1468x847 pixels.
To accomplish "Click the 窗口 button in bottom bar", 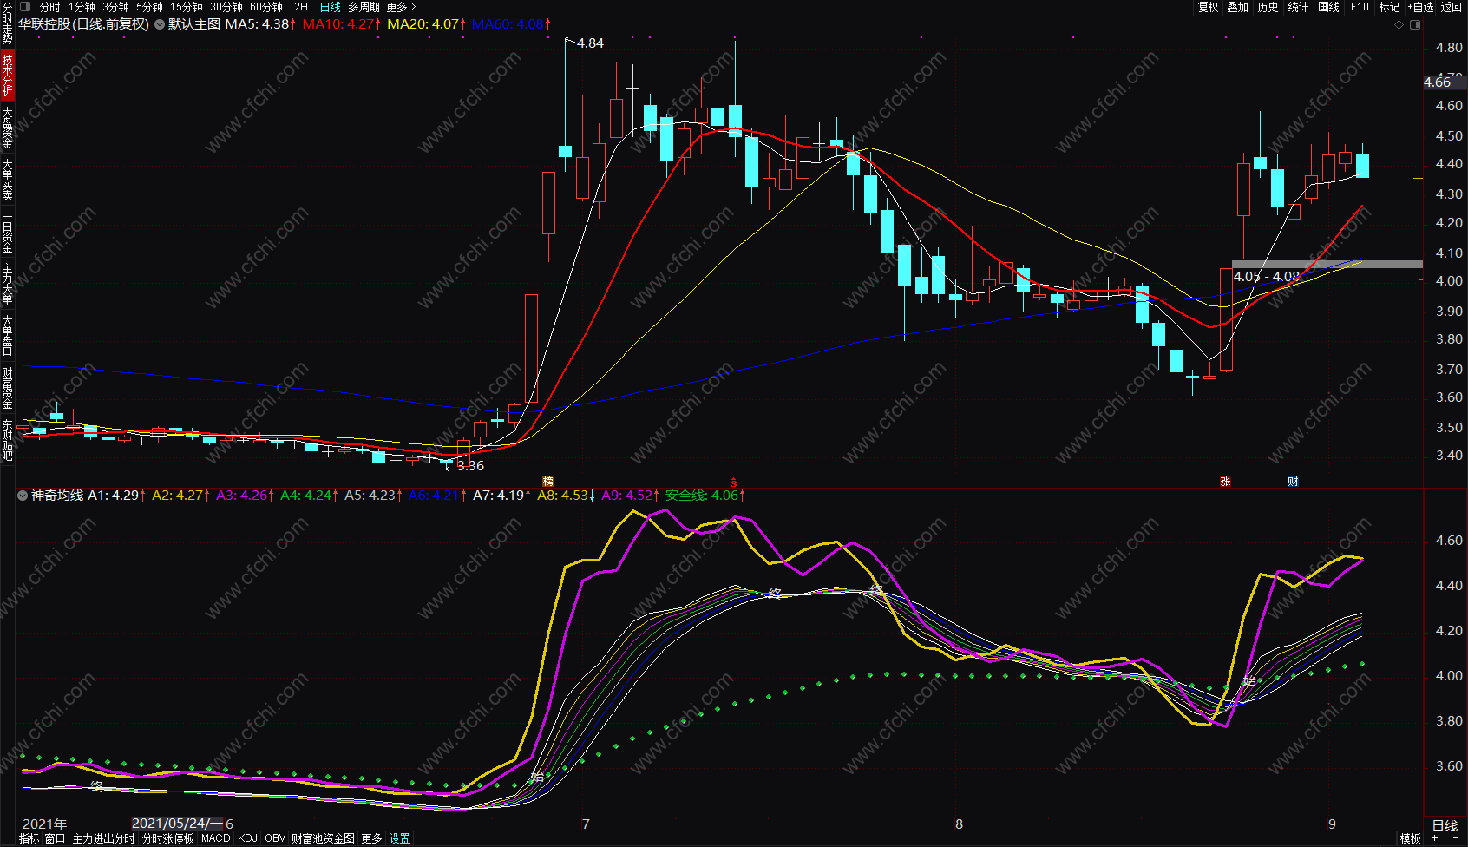I will (x=55, y=838).
